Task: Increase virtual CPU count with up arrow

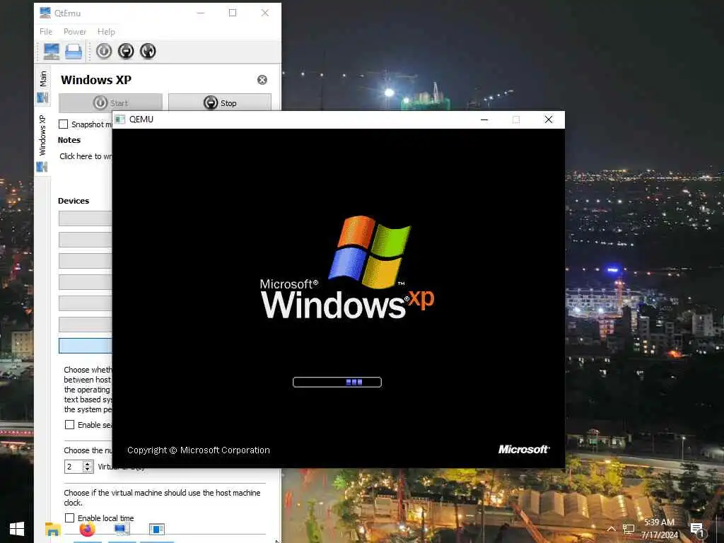Action: (x=88, y=464)
